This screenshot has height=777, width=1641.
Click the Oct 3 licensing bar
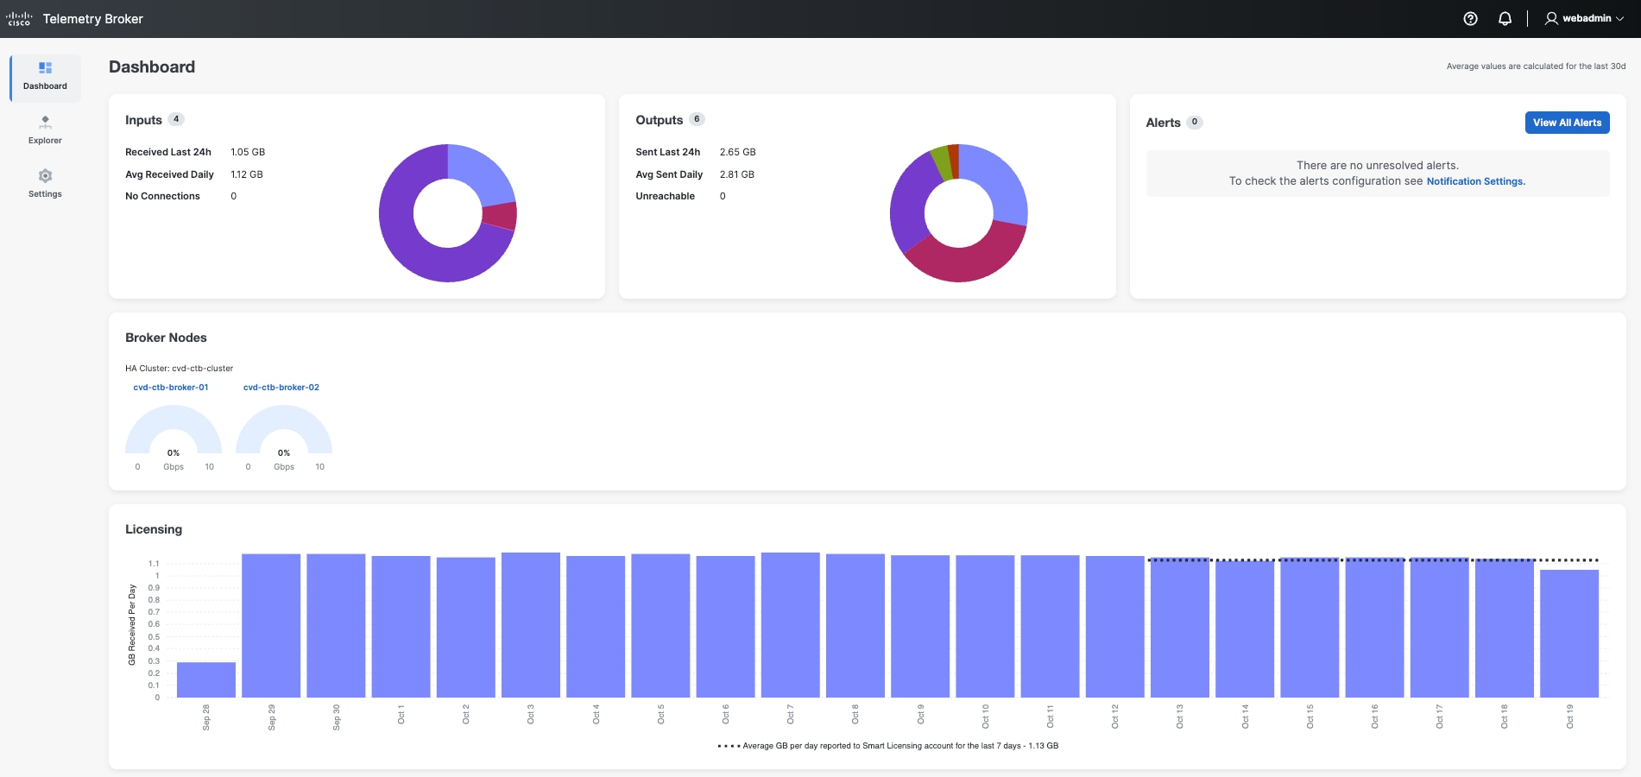pyautogui.click(x=531, y=625)
